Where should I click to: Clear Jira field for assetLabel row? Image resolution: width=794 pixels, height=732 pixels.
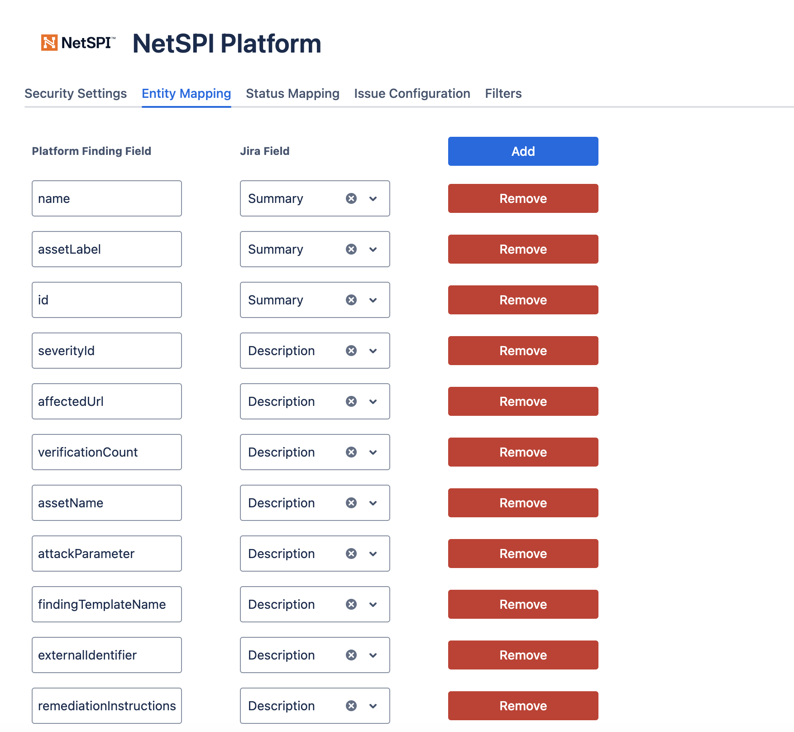tap(351, 249)
